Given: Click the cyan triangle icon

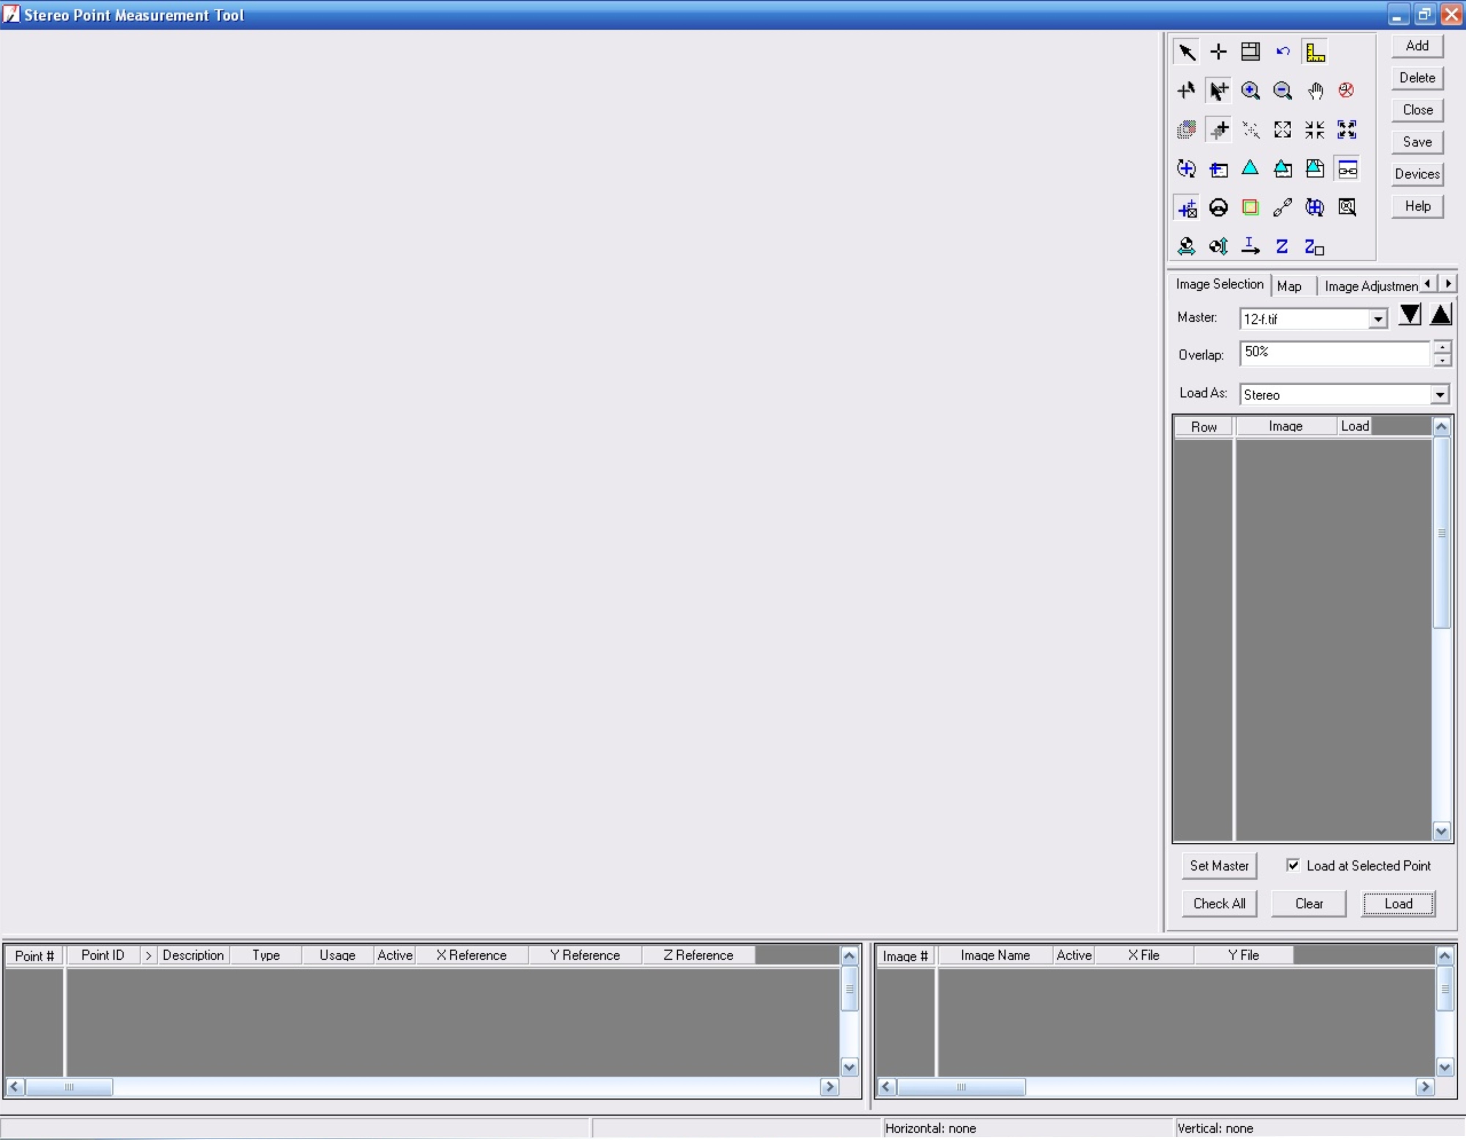Looking at the screenshot, I should tap(1250, 169).
